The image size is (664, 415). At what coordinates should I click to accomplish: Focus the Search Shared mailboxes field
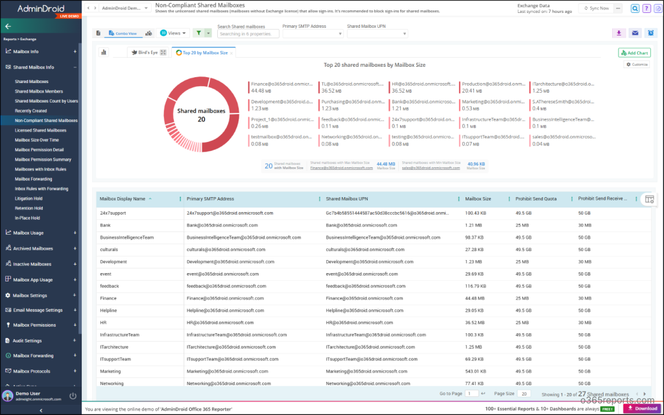pyautogui.click(x=248, y=34)
